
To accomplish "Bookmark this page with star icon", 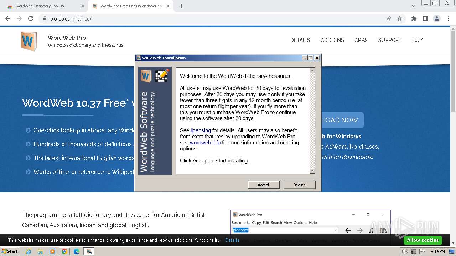I will pos(400,18).
